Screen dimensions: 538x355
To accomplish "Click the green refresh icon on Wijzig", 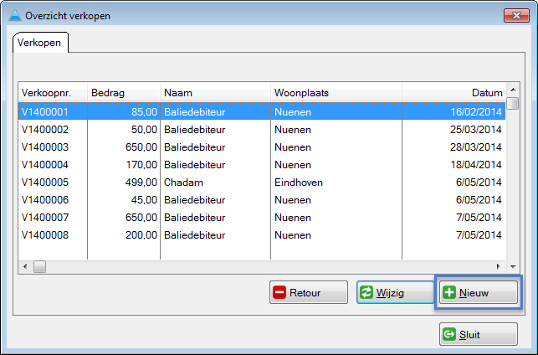I will click(x=366, y=293).
